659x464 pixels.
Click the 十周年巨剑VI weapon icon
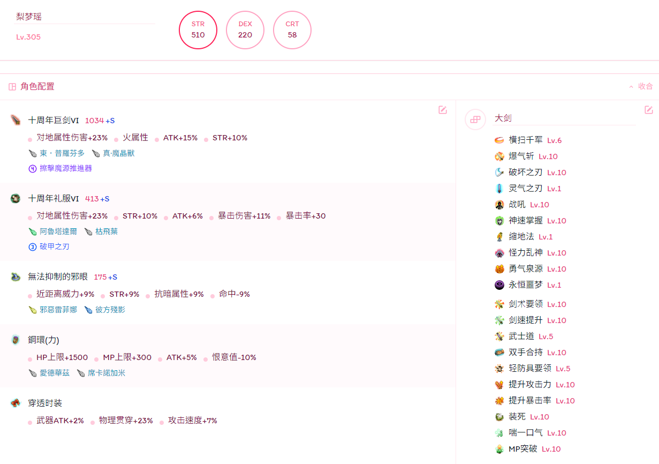(x=16, y=120)
